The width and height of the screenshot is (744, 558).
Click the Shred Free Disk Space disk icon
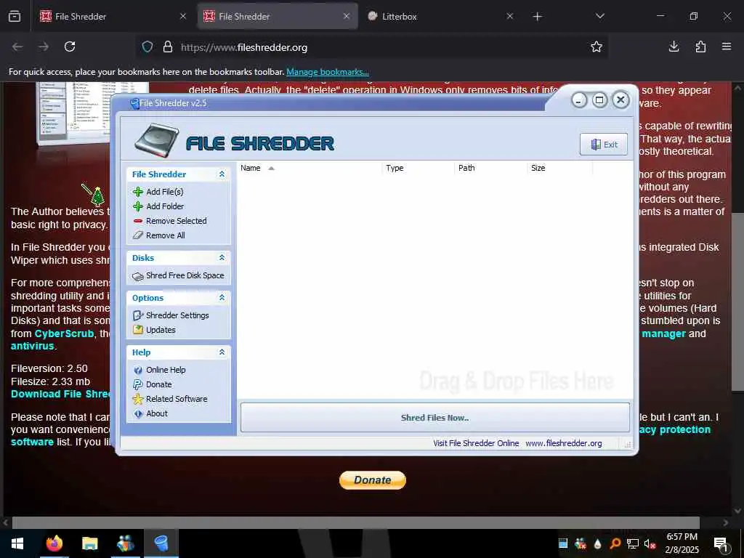tap(137, 276)
